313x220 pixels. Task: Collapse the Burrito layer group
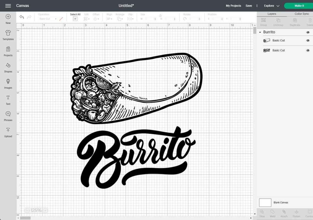pyautogui.click(x=260, y=32)
